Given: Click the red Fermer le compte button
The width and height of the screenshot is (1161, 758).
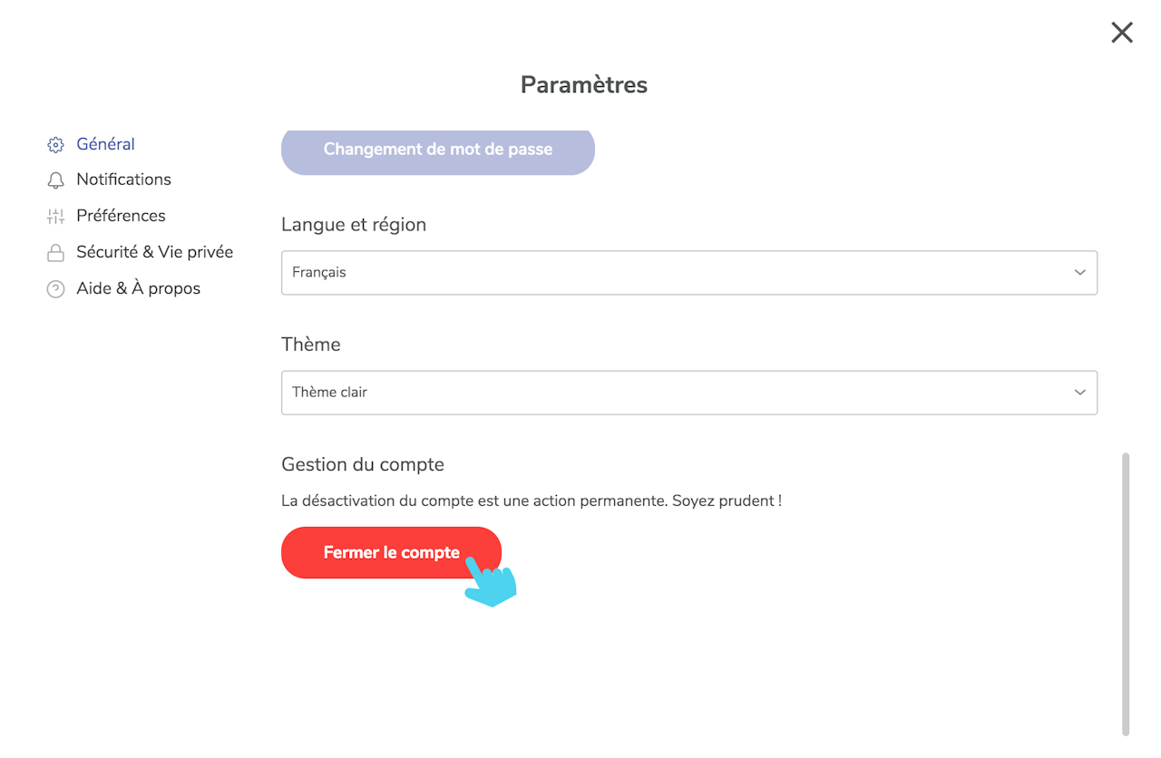Looking at the screenshot, I should pyautogui.click(x=391, y=552).
